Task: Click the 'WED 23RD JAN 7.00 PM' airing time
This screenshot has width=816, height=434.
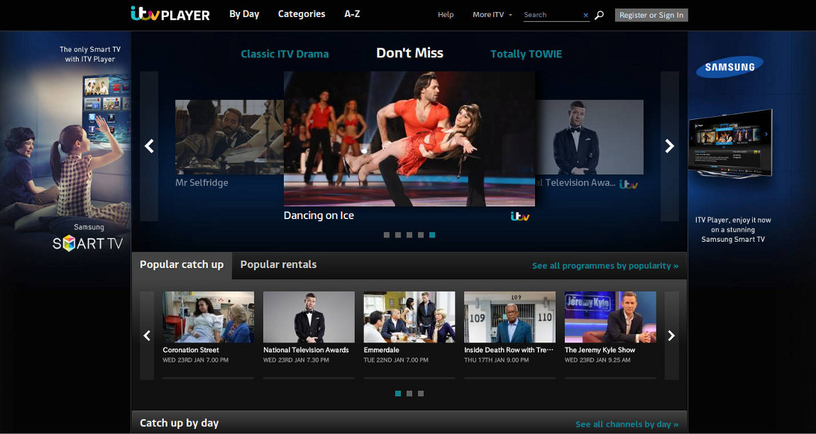Action: click(x=196, y=360)
